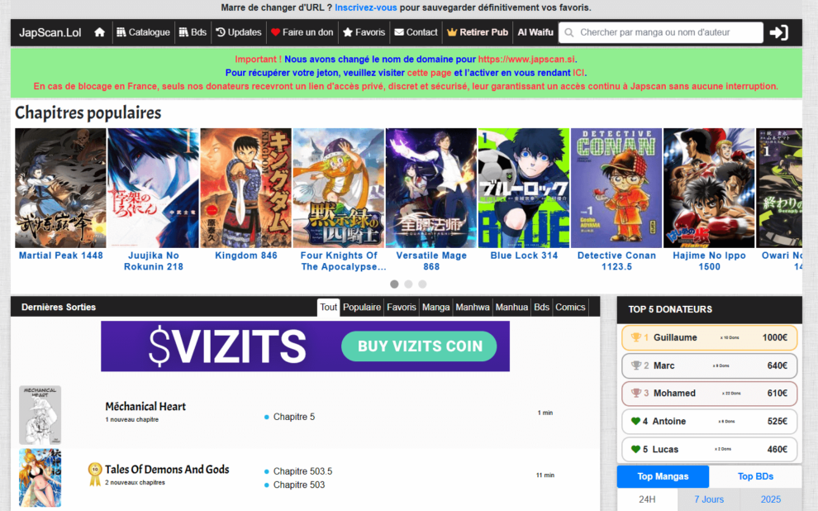Open Kingdom 846 cover image

point(245,188)
